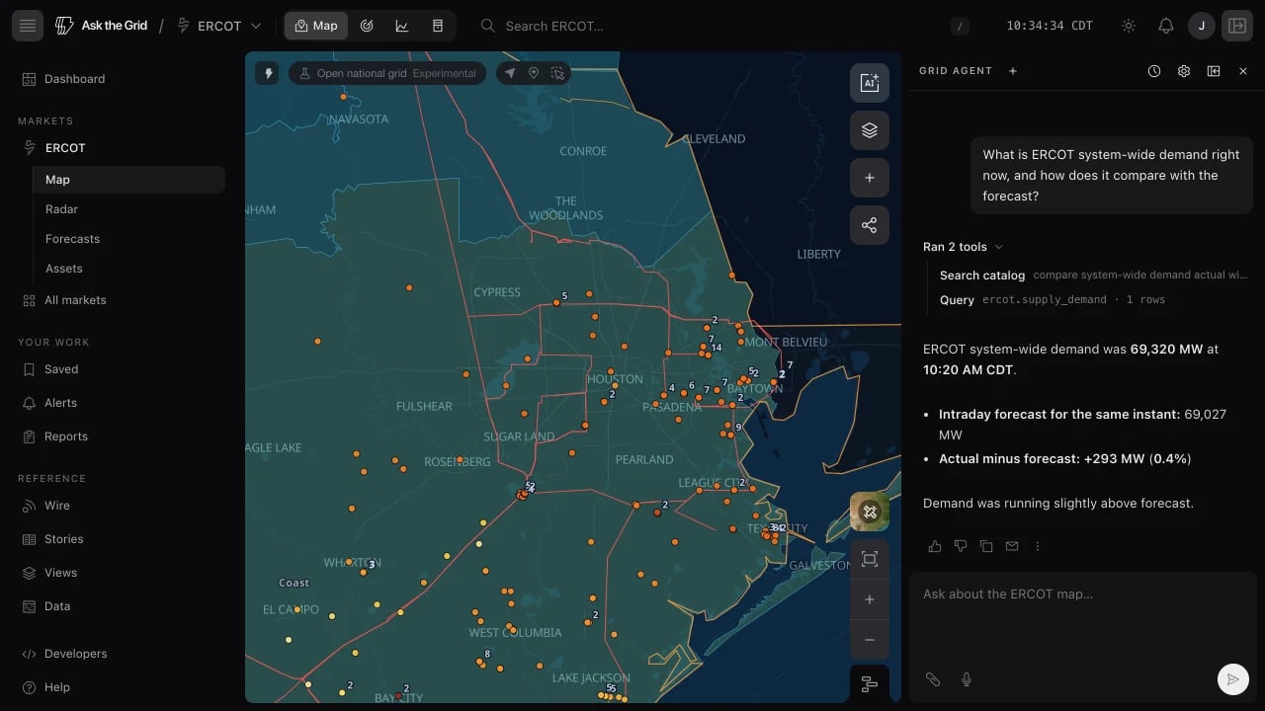This screenshot has height=711, width=1265.
Task: Enable voice input microphone
Action: click(x=967, y=679)
